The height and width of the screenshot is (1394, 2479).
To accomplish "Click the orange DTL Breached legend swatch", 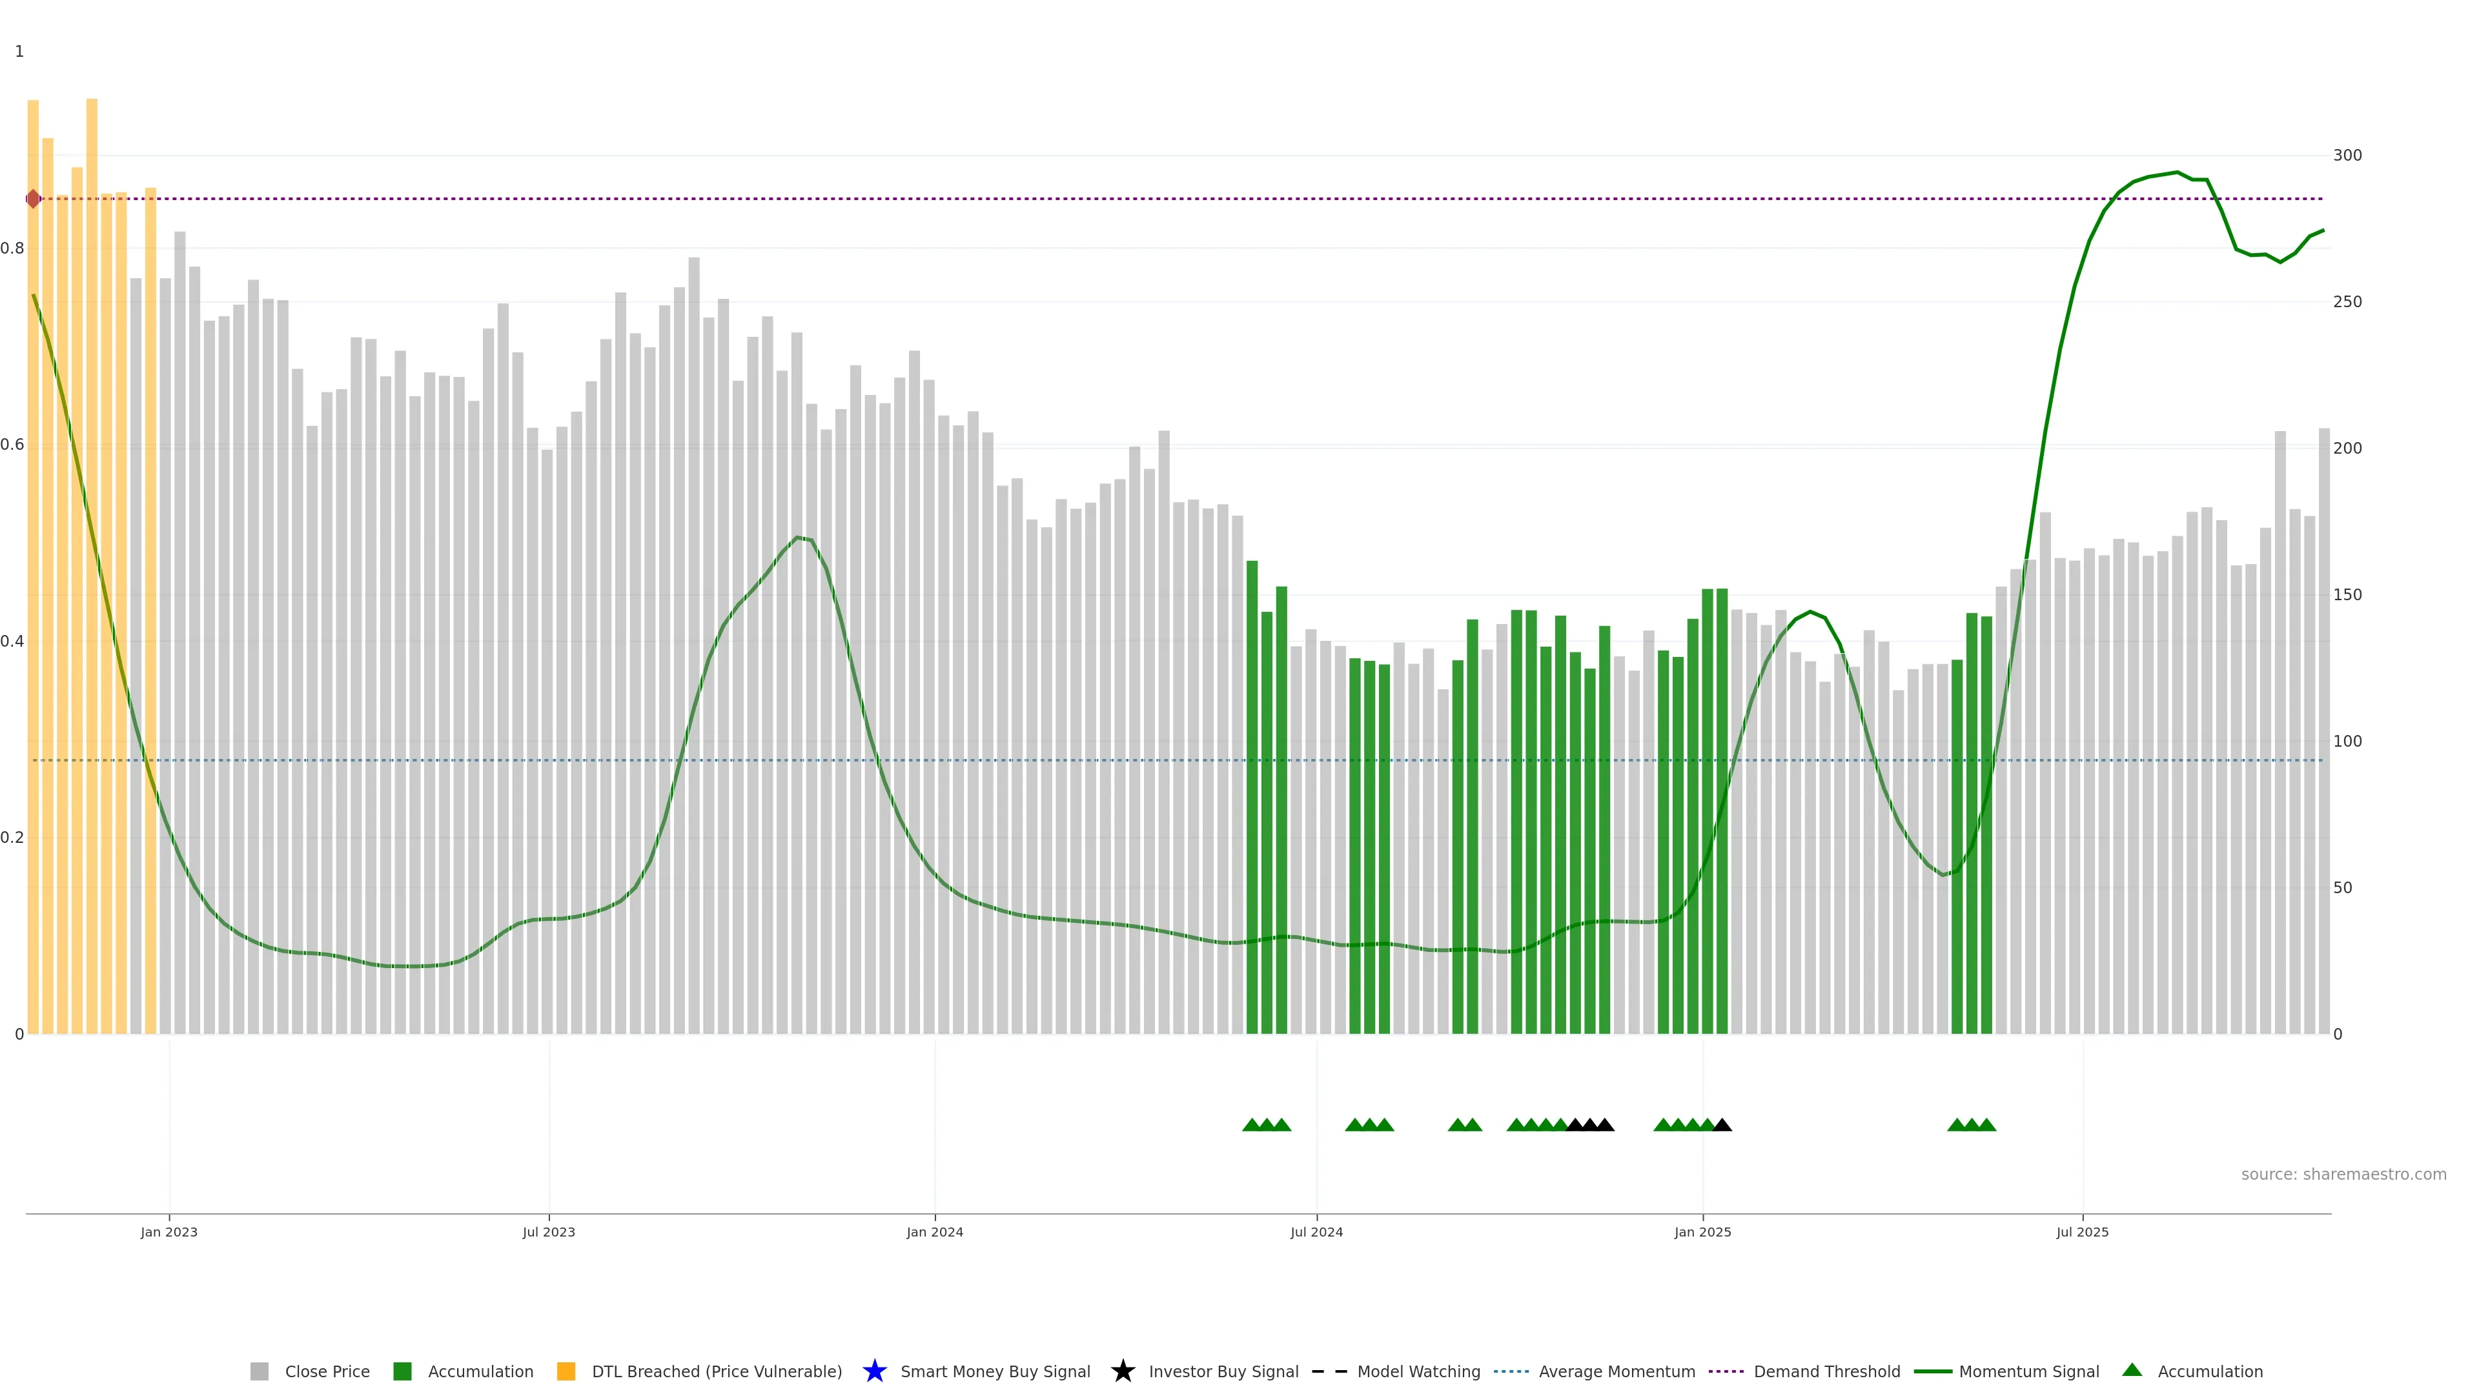I will point(566,1371).
